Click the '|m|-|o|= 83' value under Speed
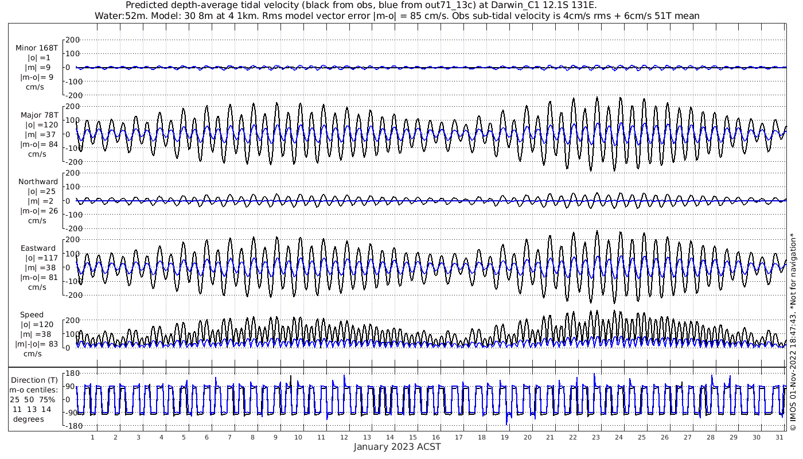This screenshot has height=459, width=803. point(37,344)
